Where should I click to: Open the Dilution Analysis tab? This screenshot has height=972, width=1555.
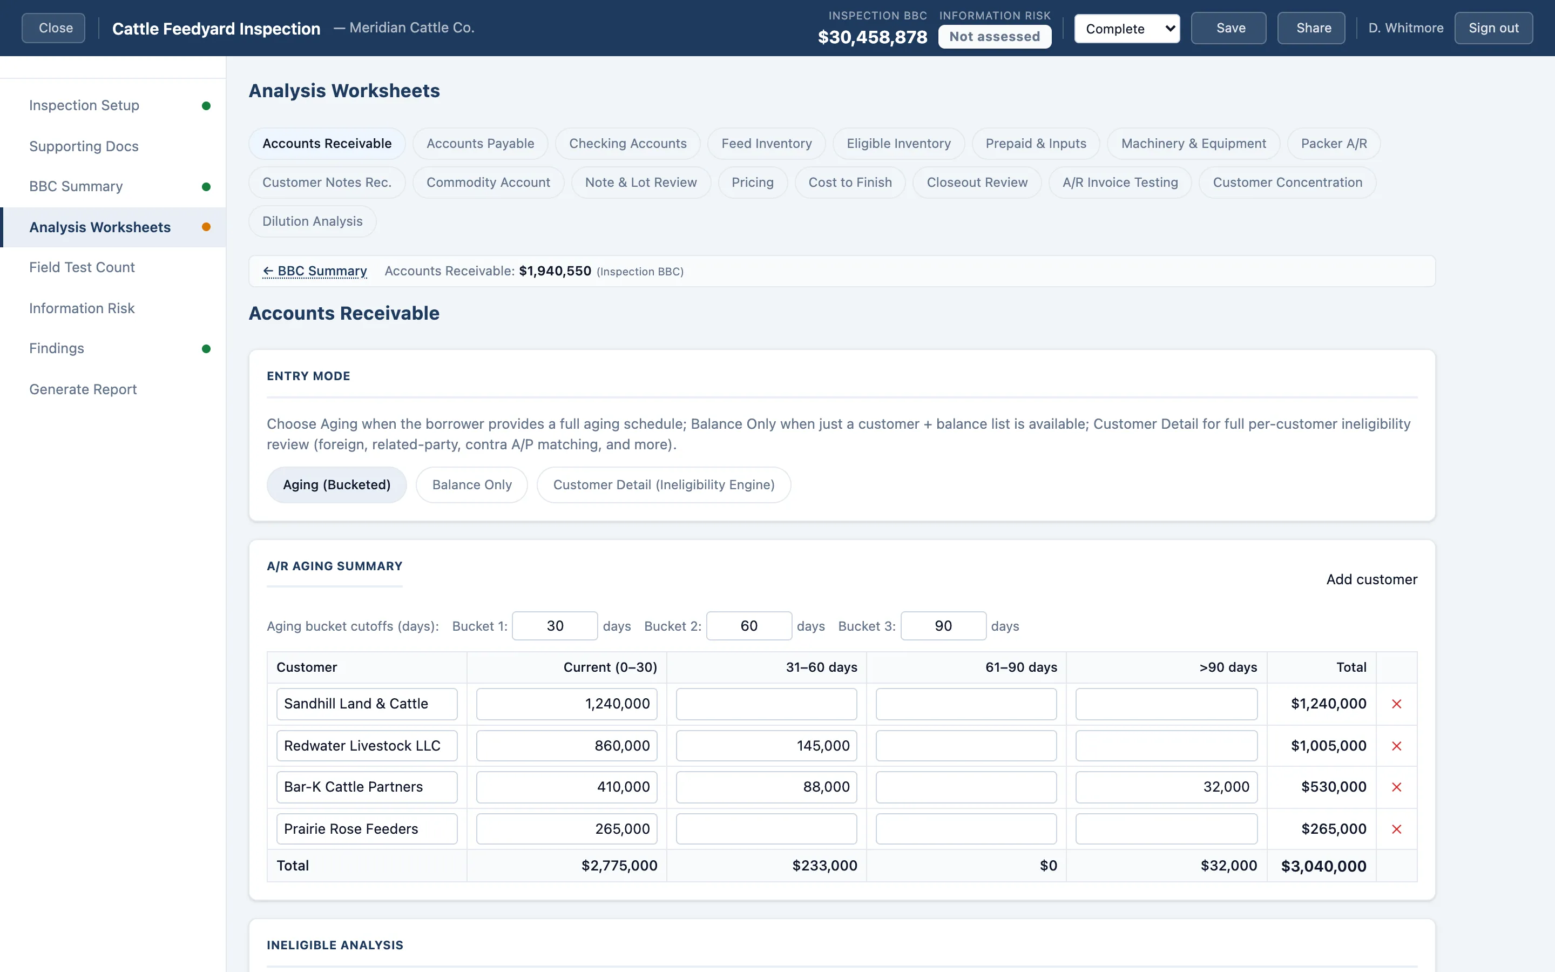click(312, 221)
